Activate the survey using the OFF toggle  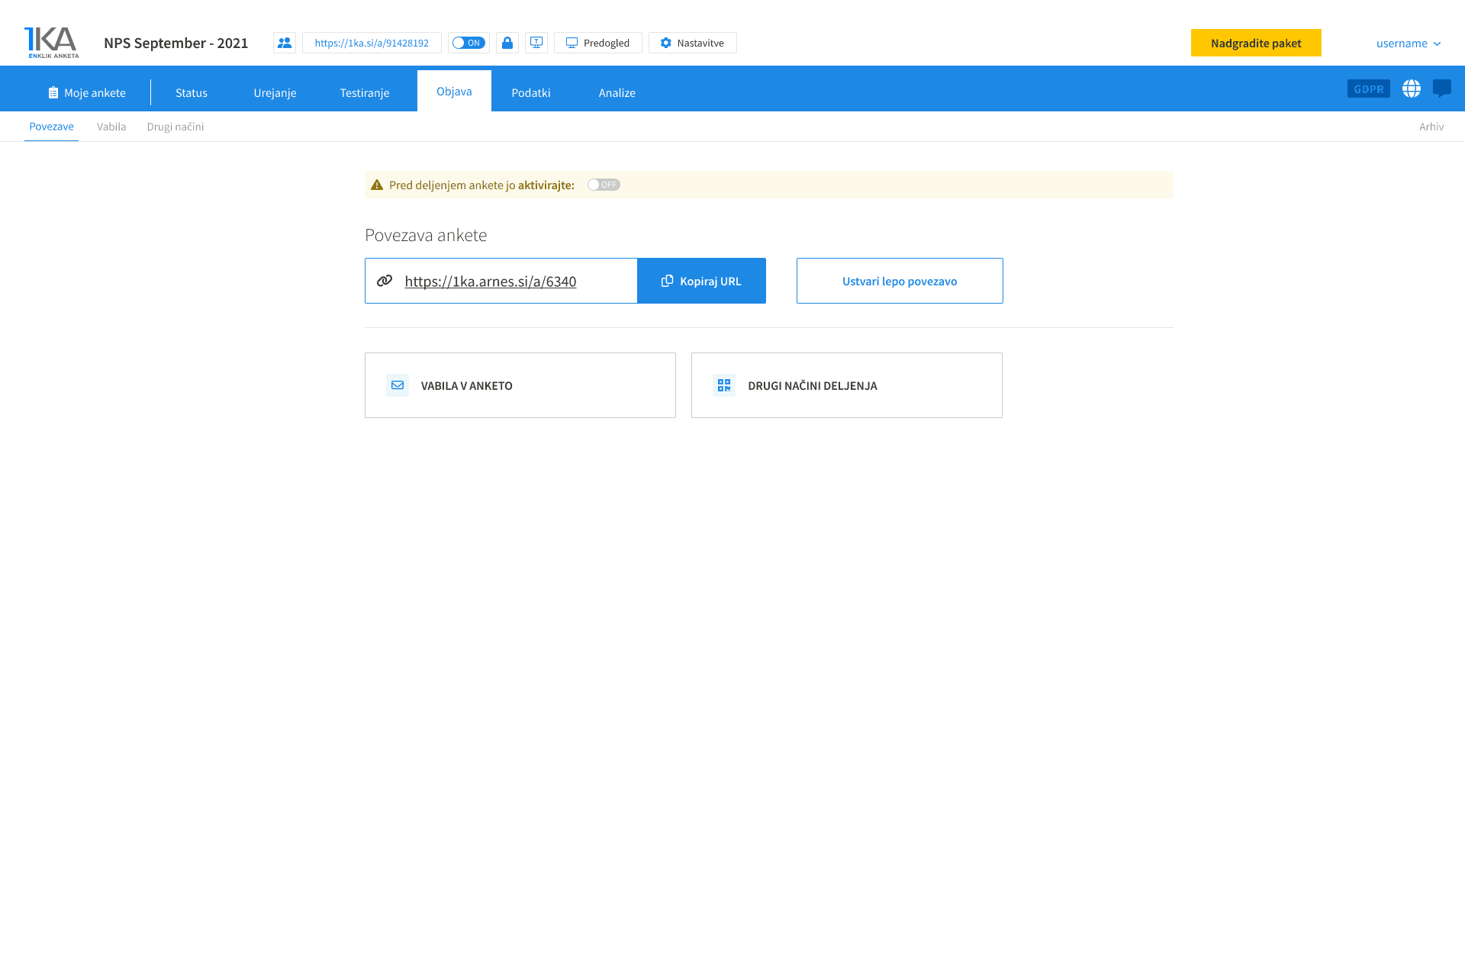coord(603,185)
